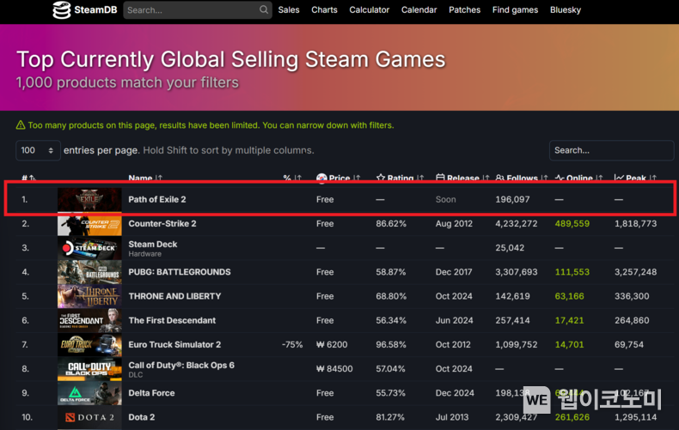Screen dimensions: 679x430
Task: Open the entries per page dropdown
Action: tap(38, 150)
